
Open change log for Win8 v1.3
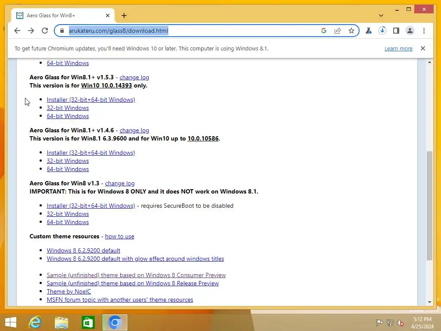click(x=120, y=183)
